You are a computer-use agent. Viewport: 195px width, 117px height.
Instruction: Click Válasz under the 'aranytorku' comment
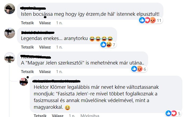tap(45, 47)
